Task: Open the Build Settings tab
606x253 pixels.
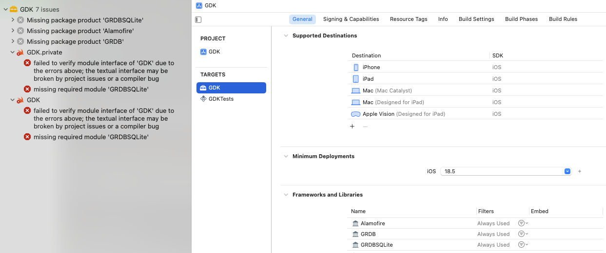Action: [476, 19]
